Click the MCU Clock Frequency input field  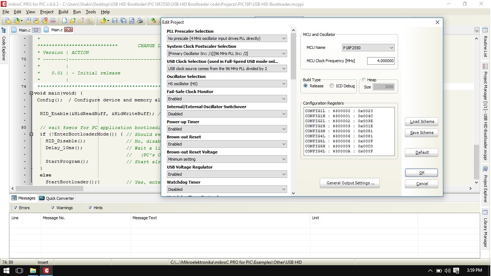[381, 61]
